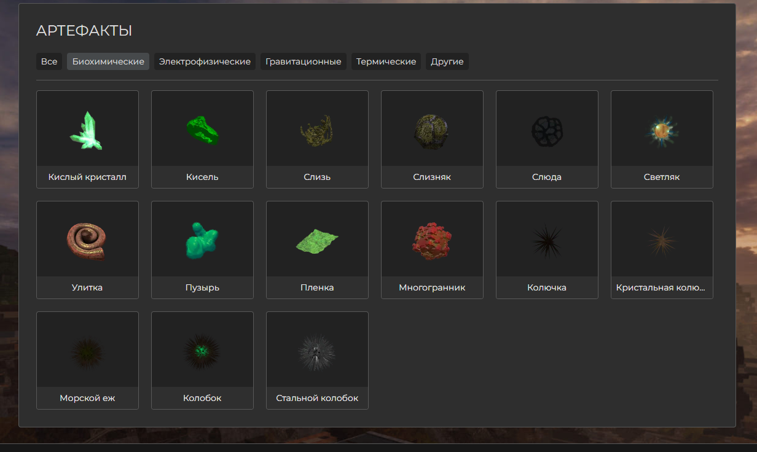Click the Колобок name label
This screenshot has width=757, height=452.
click(202, 398)
